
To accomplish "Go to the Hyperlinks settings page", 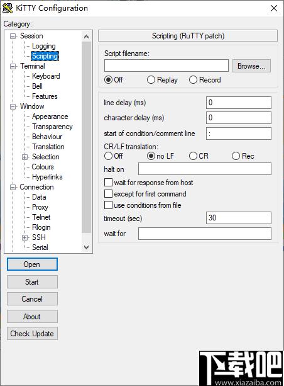I will (x=47, y=177).
